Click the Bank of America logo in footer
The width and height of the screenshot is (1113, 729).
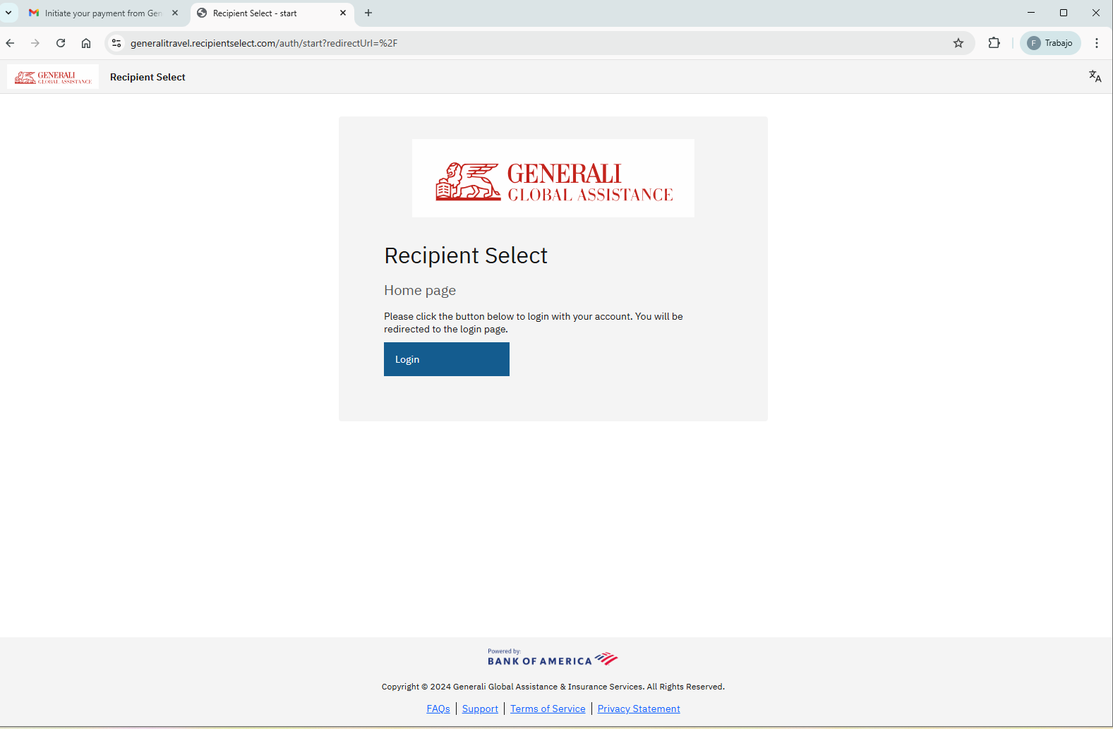pyautogui.click(x=553, y=658)
